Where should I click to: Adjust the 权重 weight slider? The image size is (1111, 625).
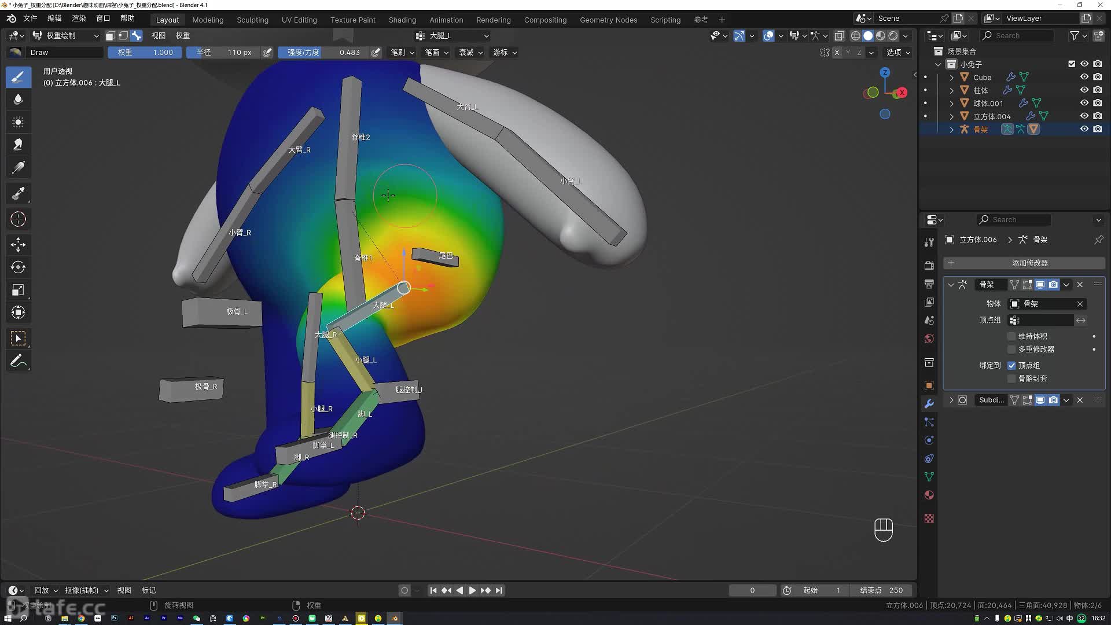pos(145,53)
